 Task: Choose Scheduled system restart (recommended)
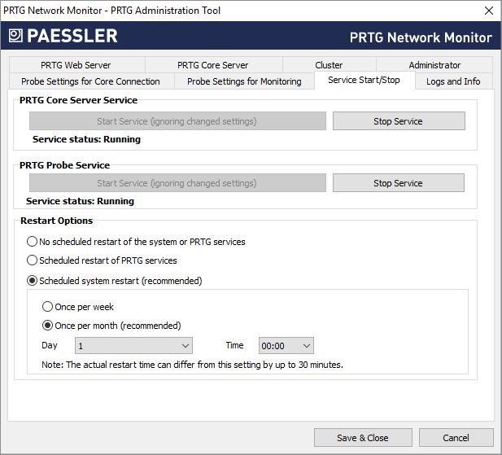click(x=33, y=281)
